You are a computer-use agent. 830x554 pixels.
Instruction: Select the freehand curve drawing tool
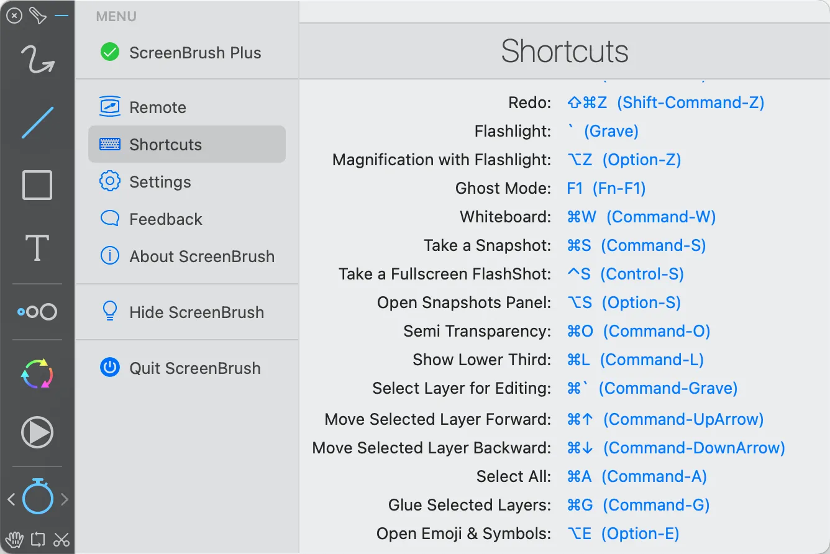37,60
